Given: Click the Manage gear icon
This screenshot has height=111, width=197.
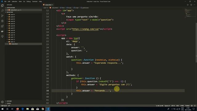Looking at the screenshot, I should [2, 102].
